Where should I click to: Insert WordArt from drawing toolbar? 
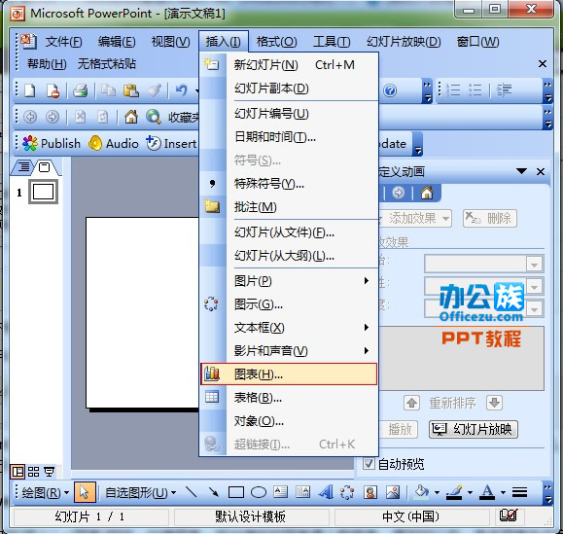click(x=326, y=492)
